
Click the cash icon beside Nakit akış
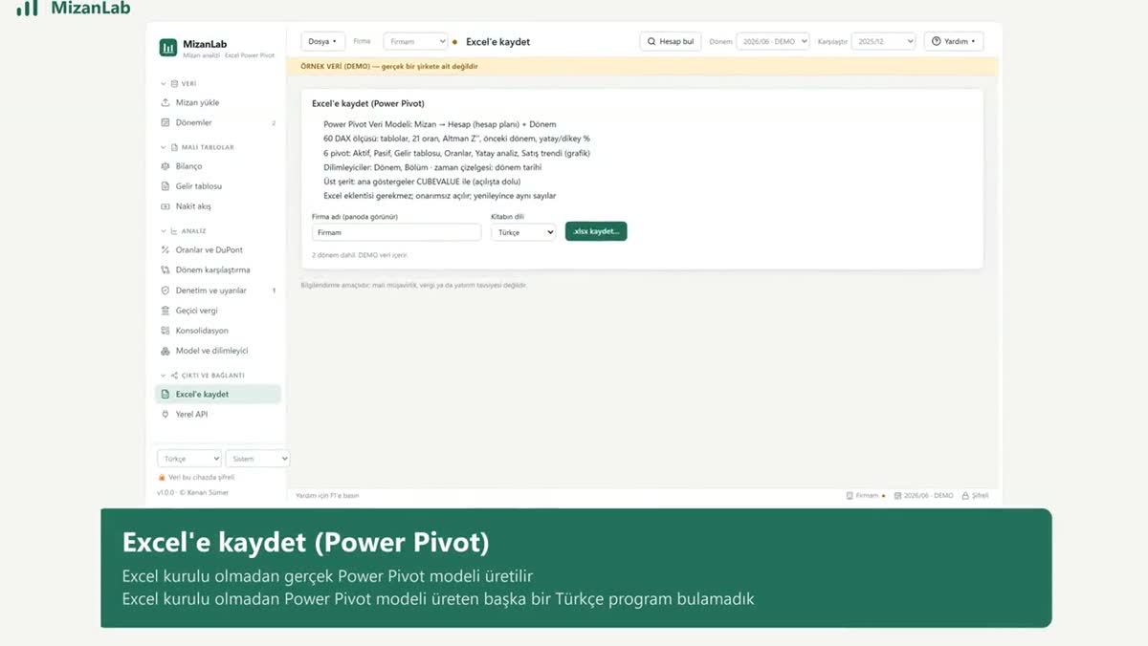(x=166, y=206)
